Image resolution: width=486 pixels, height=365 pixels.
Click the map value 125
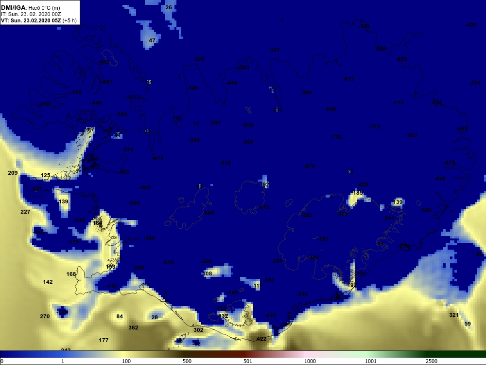click(45, 175)
